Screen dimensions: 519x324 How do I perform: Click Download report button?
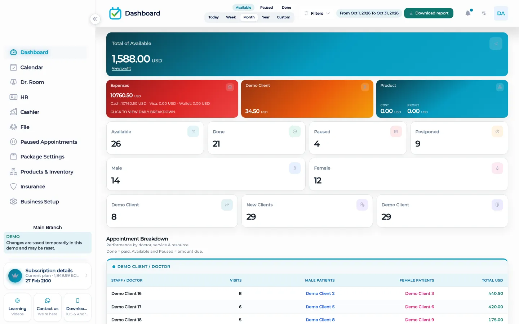click(x=429, y=13)
